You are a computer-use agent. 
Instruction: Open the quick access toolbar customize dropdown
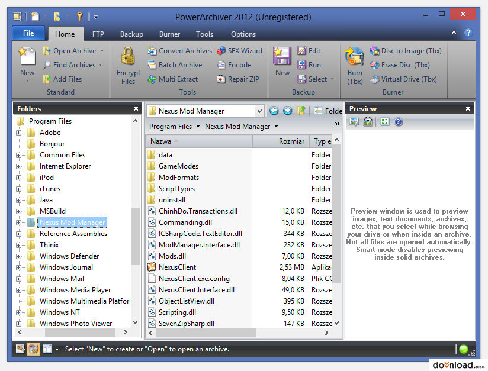(96, 17)
